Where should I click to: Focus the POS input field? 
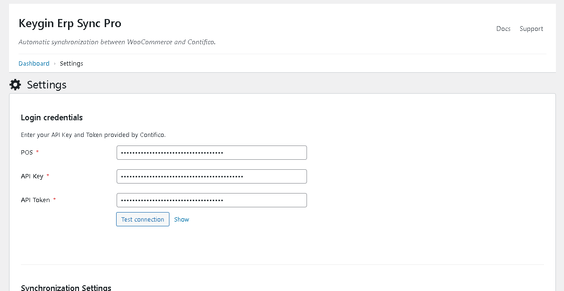pyautogui.click(x=211, y=153)
